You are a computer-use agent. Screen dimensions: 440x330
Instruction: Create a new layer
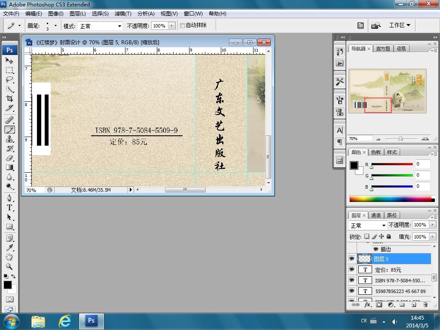point(414,305)
